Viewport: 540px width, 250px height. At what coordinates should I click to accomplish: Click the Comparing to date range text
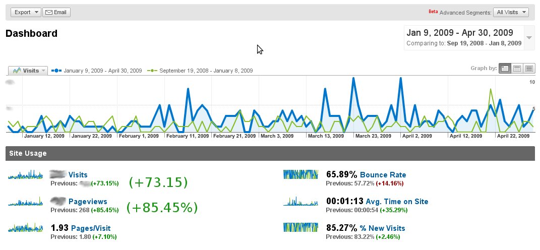click(464, 43)
